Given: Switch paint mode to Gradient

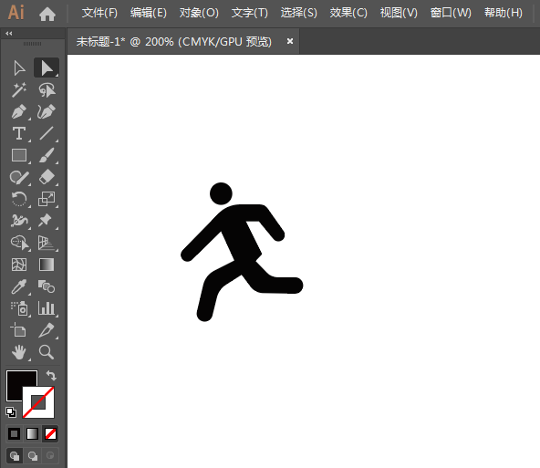Looking at the screenshot, I should 32,434.
